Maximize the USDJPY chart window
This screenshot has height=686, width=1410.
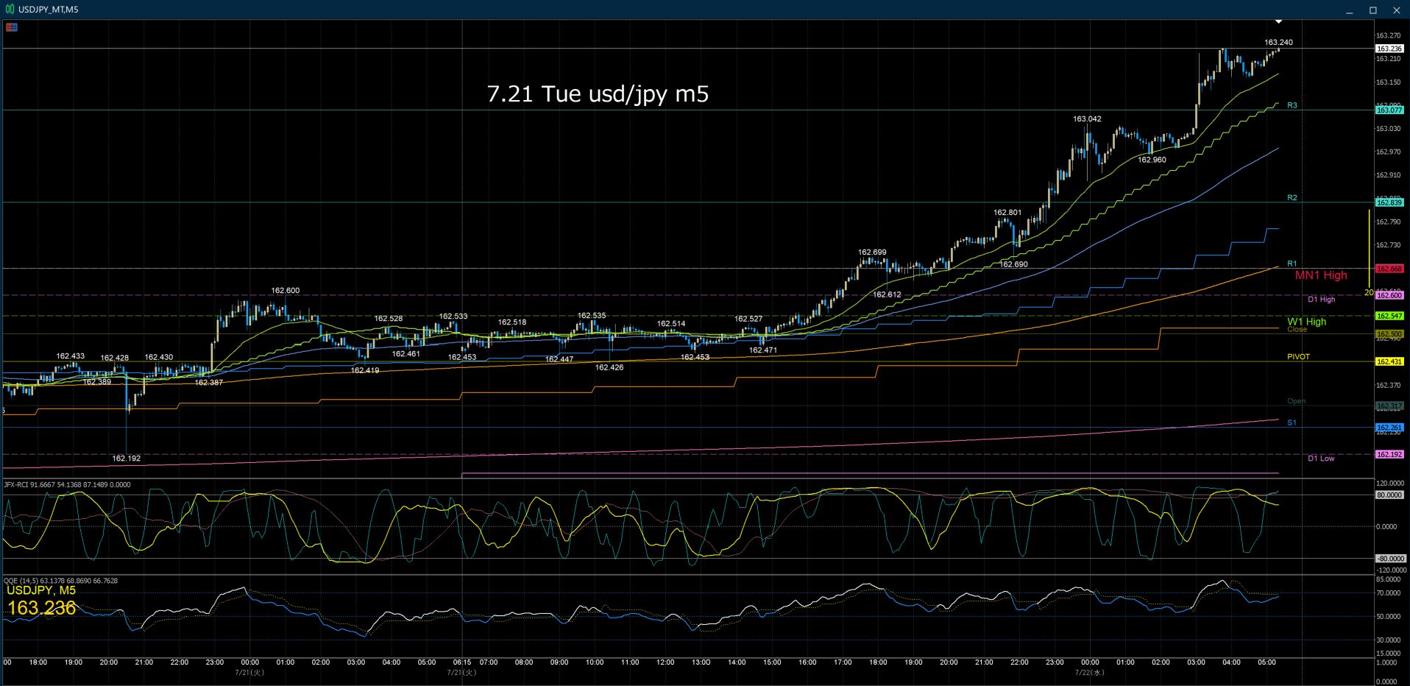(1373, 10)
